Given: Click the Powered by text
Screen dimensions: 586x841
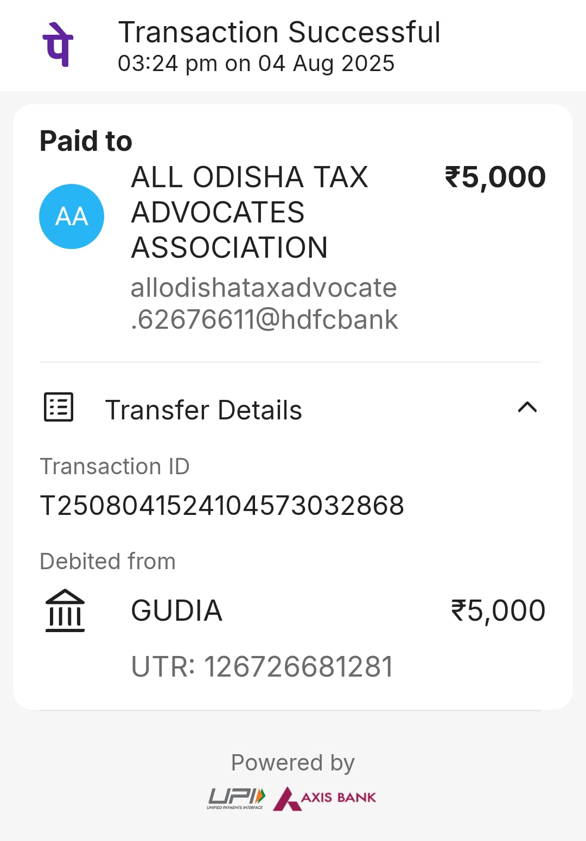Looking at the screenshot, I should (293, 762).
